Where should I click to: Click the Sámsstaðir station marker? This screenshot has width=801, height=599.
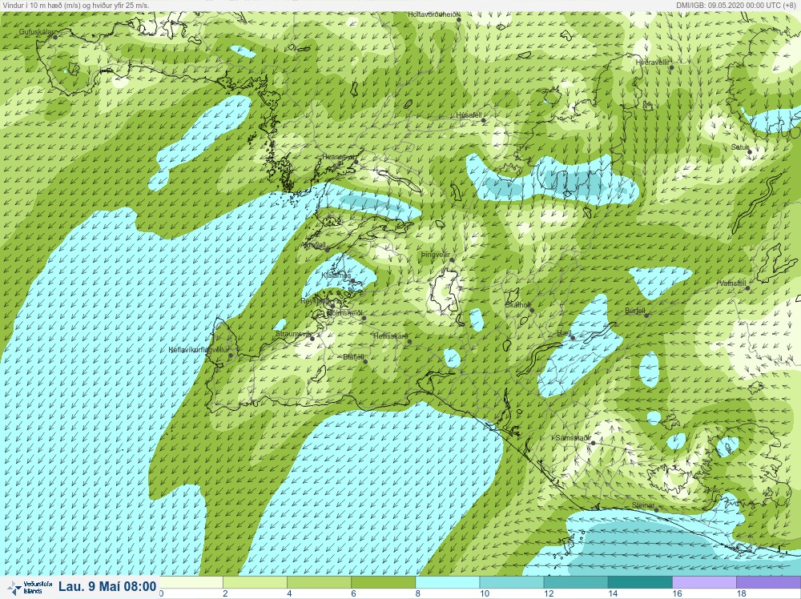click(x=593, y=443)
